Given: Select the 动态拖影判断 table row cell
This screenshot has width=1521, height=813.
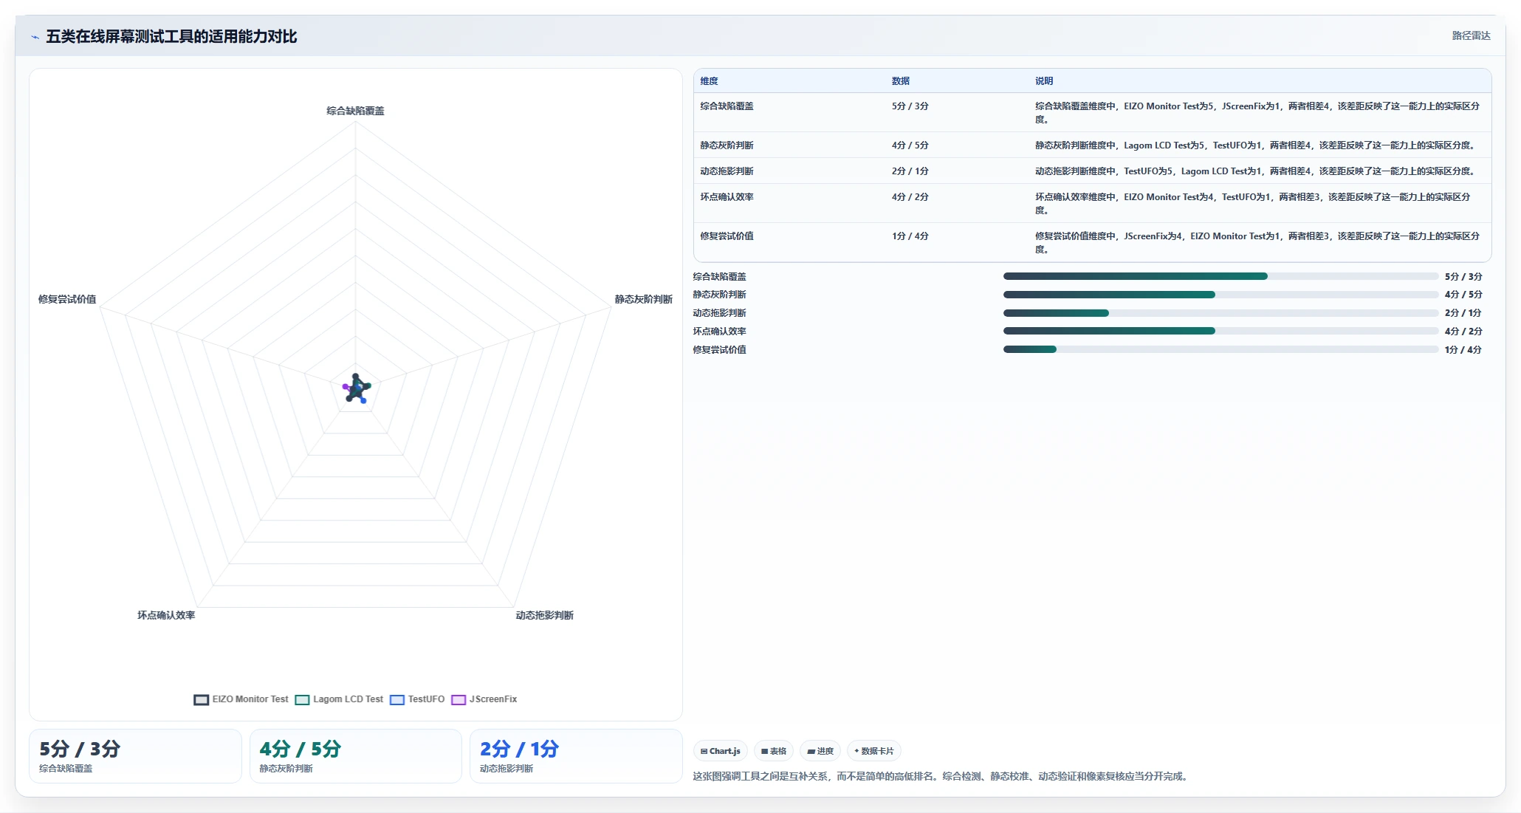Looking at the screenshot, I should click(x=727, y=171).
